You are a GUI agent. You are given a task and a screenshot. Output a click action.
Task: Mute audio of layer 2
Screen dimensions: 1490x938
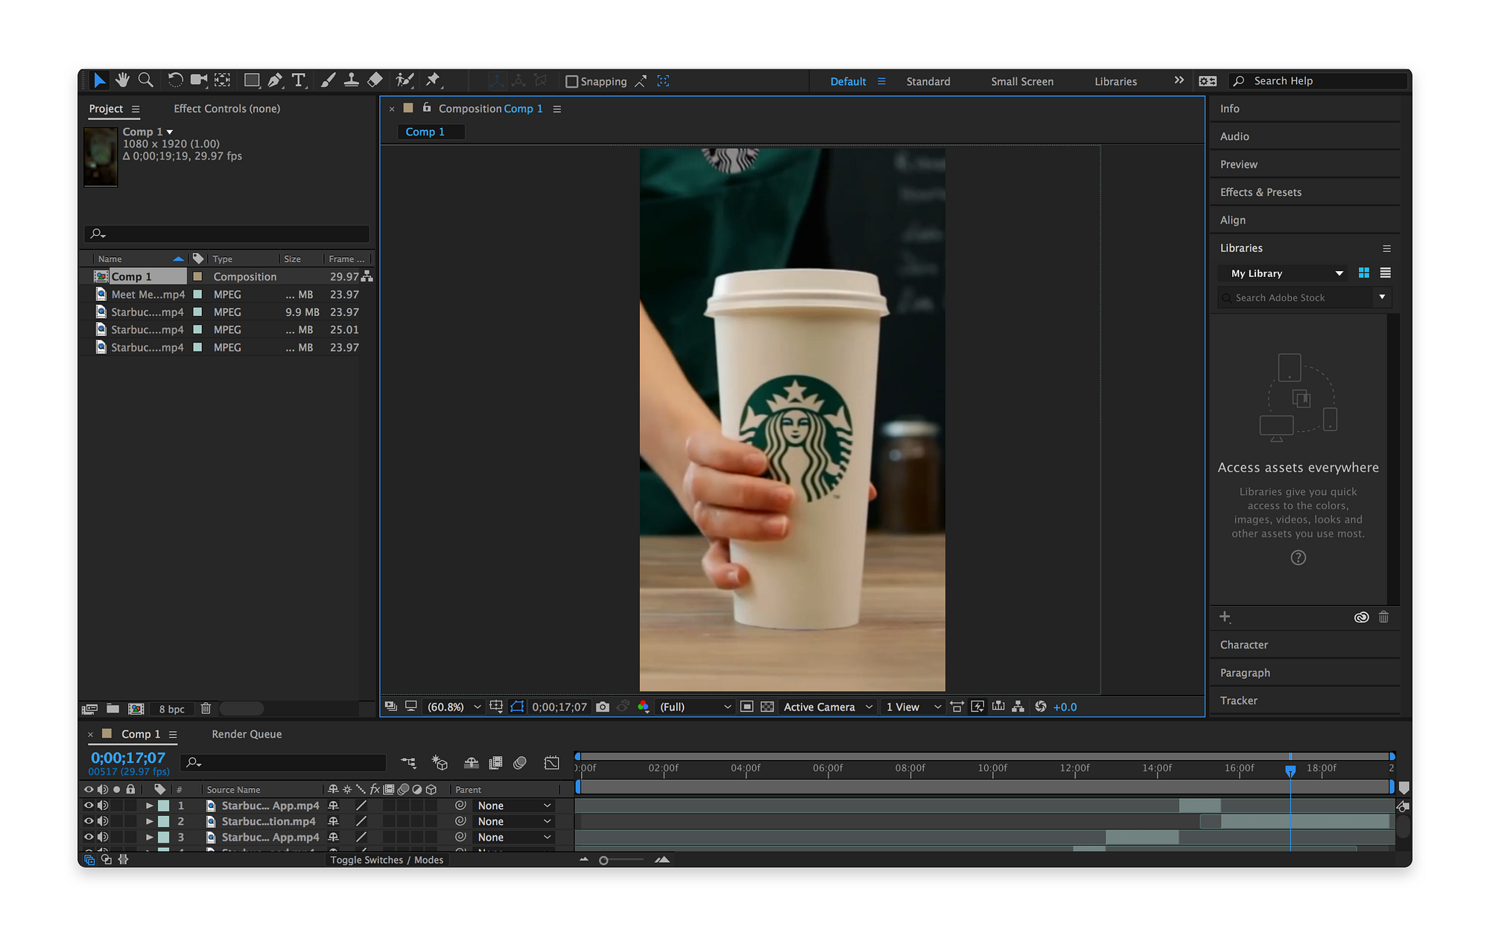pyautogui.click(x=103, y=821)
